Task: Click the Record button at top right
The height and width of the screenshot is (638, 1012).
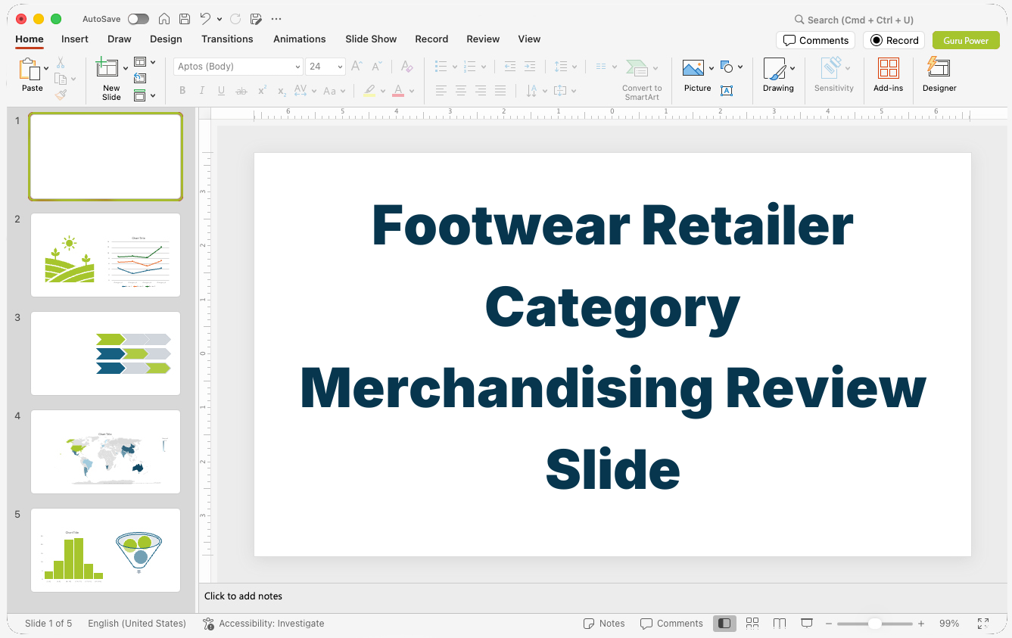Action: tap(894, 40)
